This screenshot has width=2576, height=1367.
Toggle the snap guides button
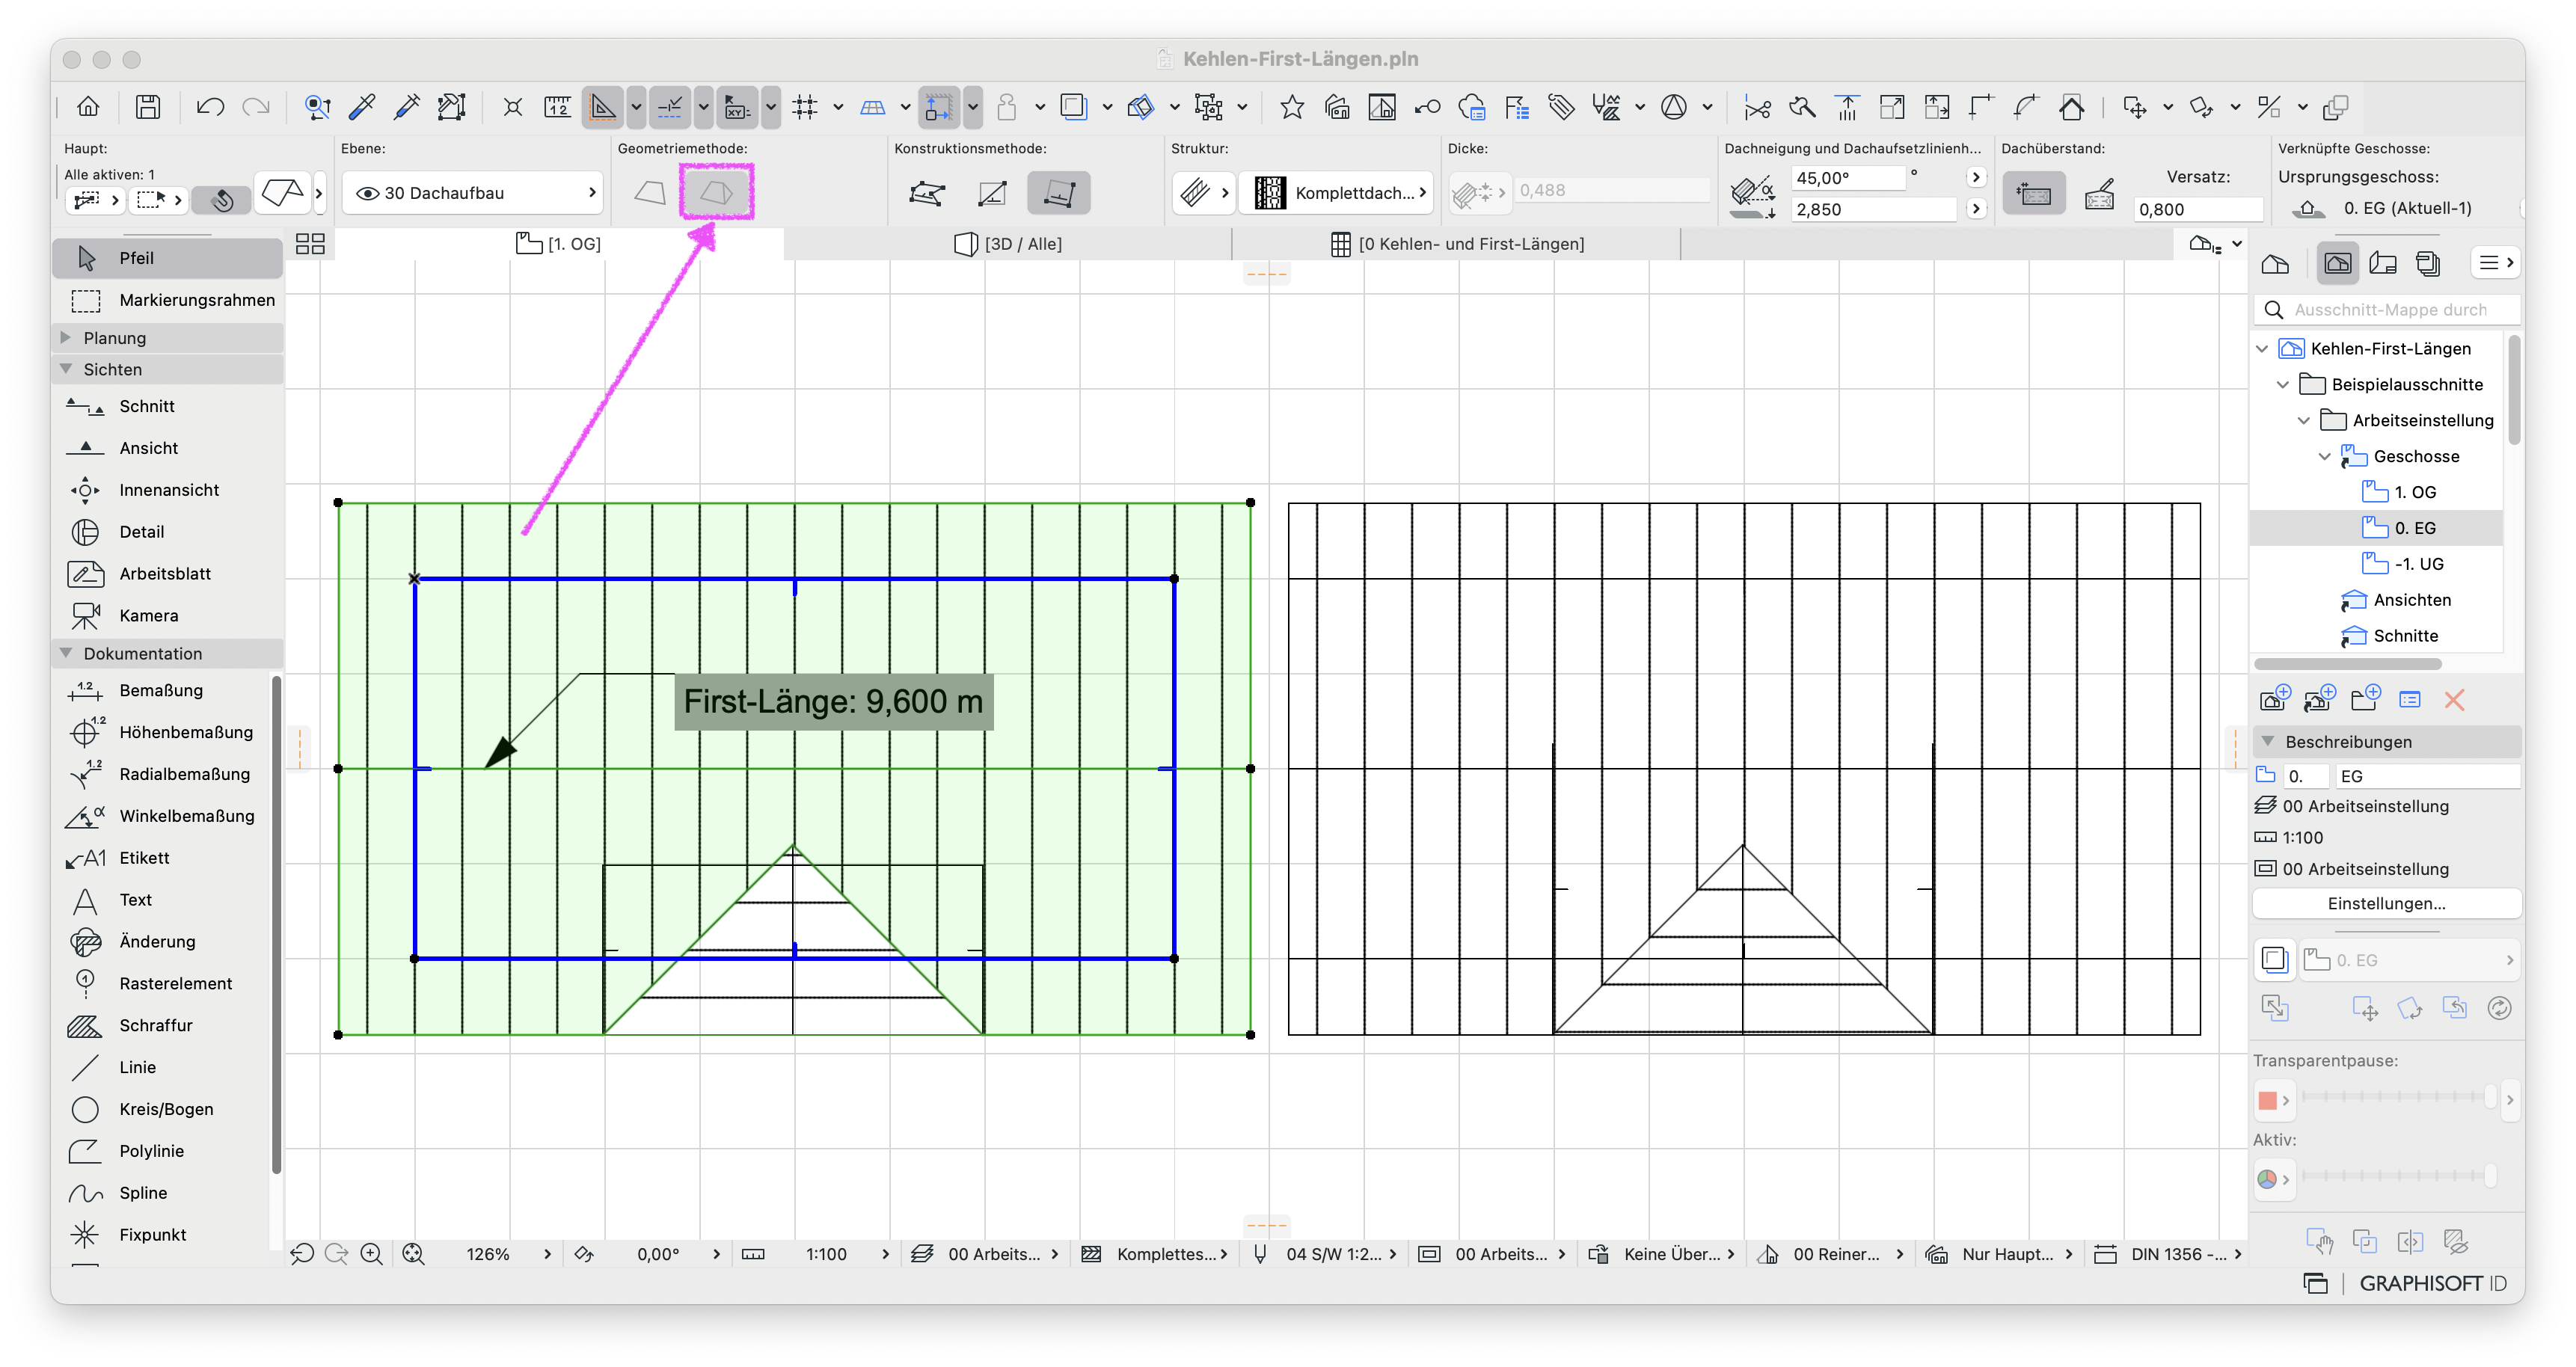tap(670, 107)
